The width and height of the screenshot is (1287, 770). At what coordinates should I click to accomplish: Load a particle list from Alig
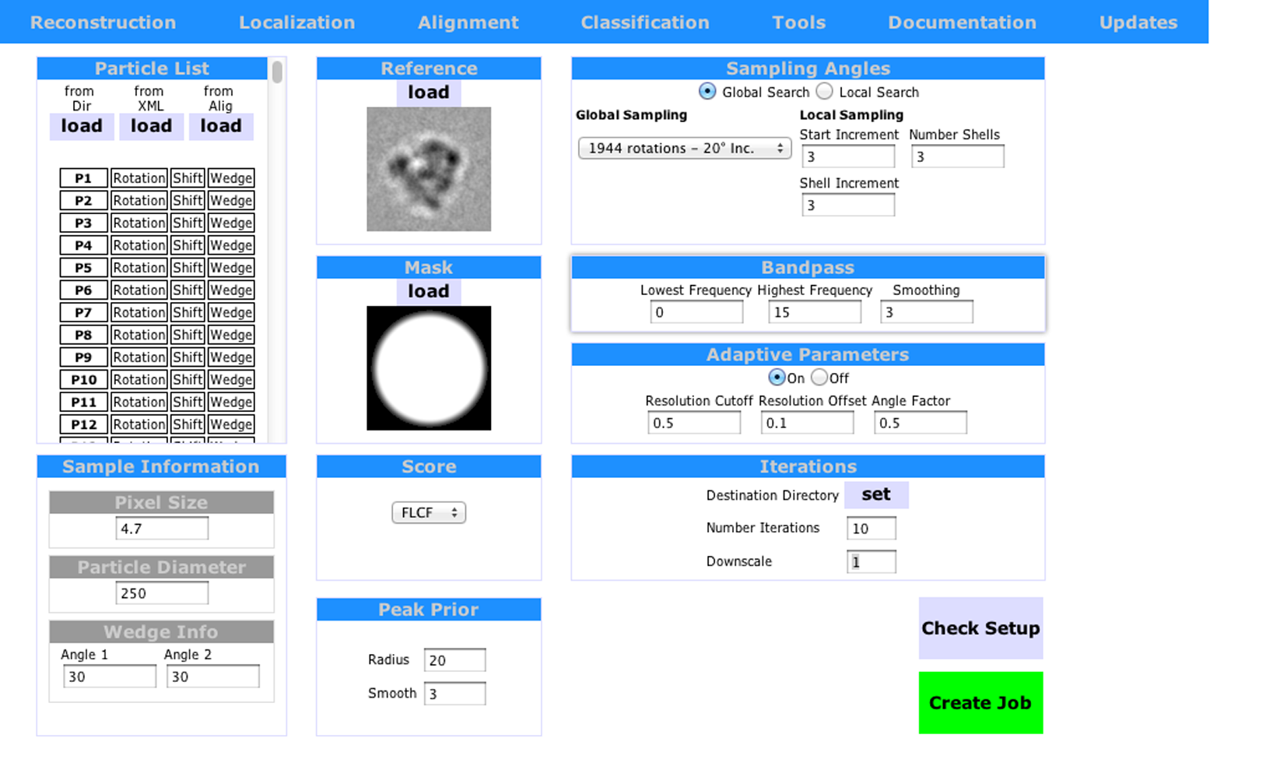click(220, 125)
